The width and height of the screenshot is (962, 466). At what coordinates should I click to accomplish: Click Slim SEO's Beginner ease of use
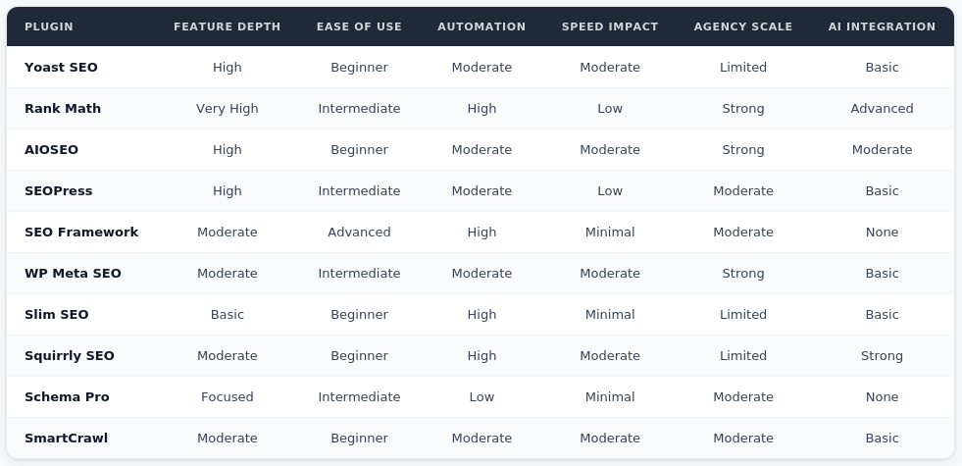click(359, 314)
